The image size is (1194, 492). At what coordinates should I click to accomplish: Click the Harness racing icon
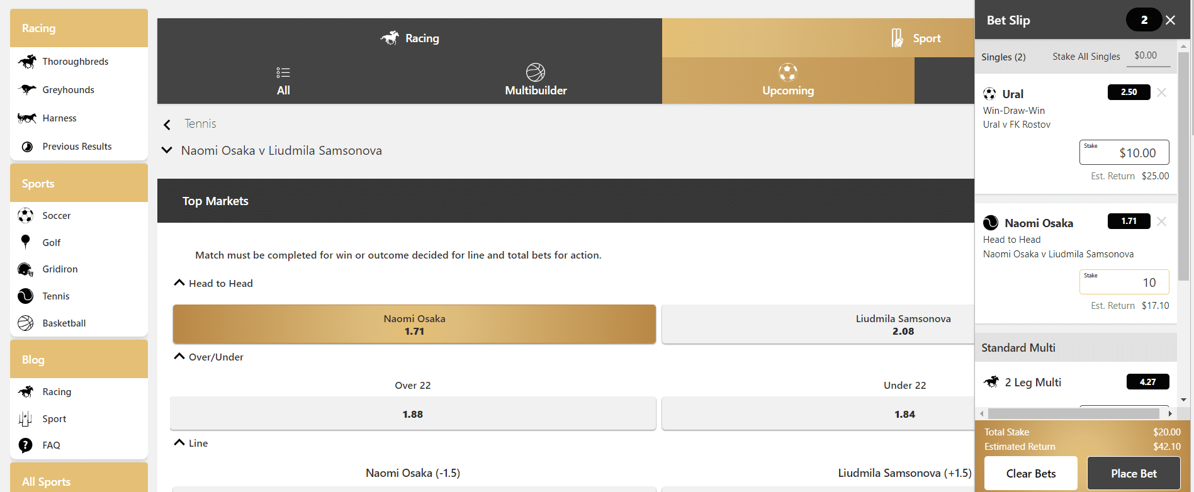click(27, 118)
